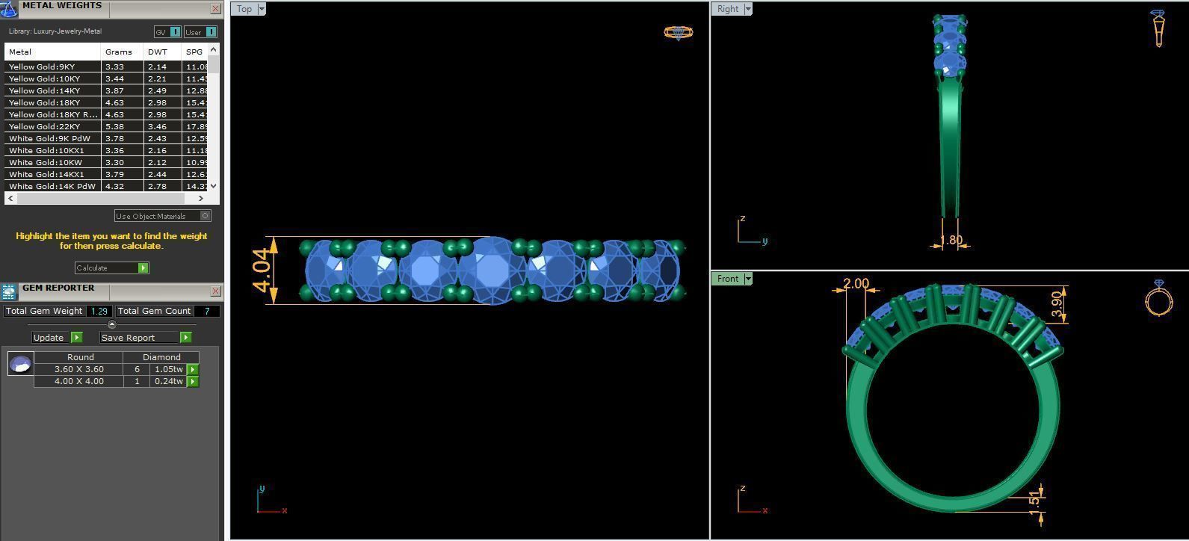Screen dimensions: 1189x541
Task: Click the Right viewport label
Action: point(728,9)
